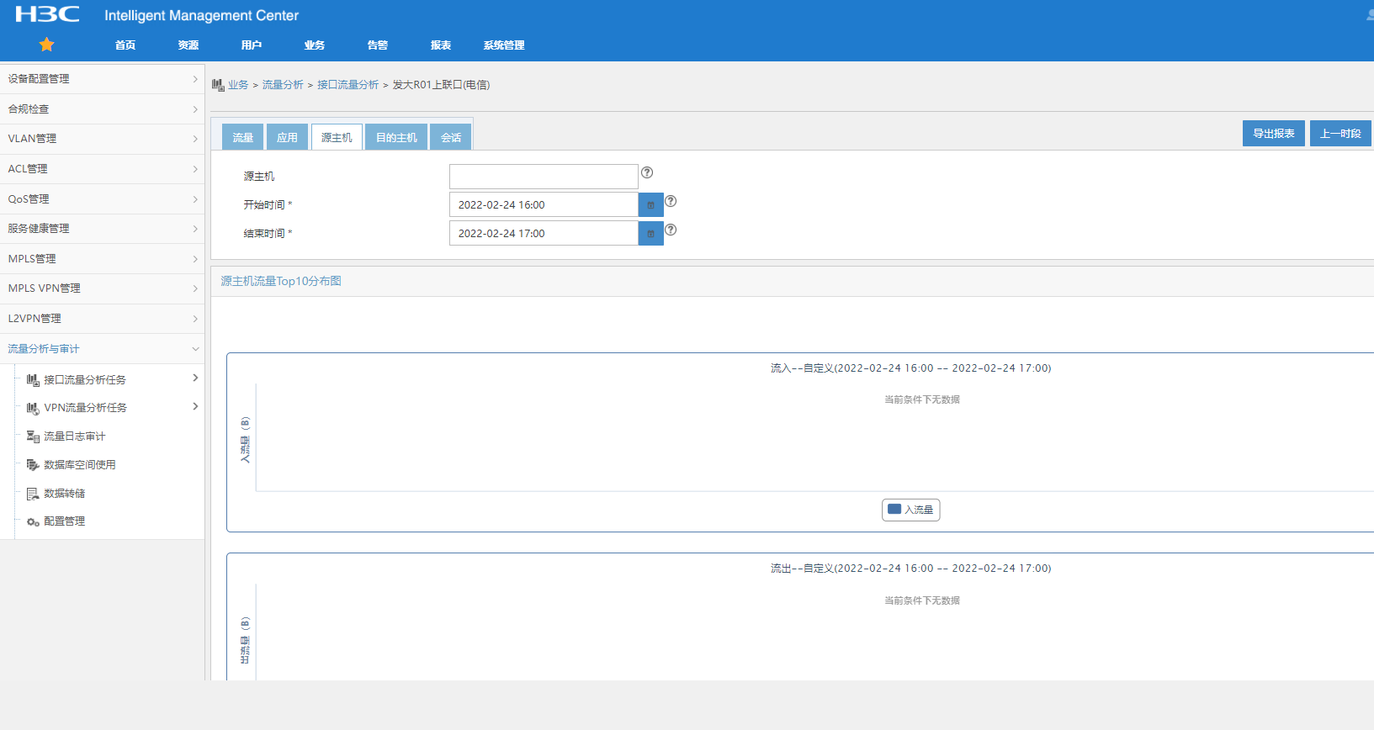Viewport: 1374px width, 730px height.
Task: Click the H3C logo
Action: pos(47,14)
